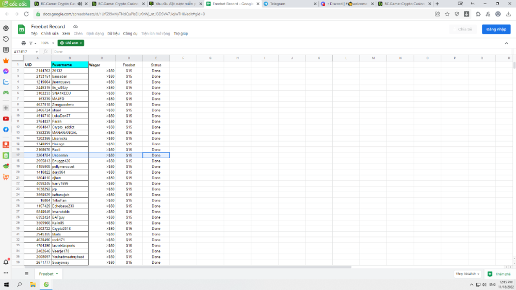
Task: Switch to the Telegram browser tab
Action: point(278,4)
